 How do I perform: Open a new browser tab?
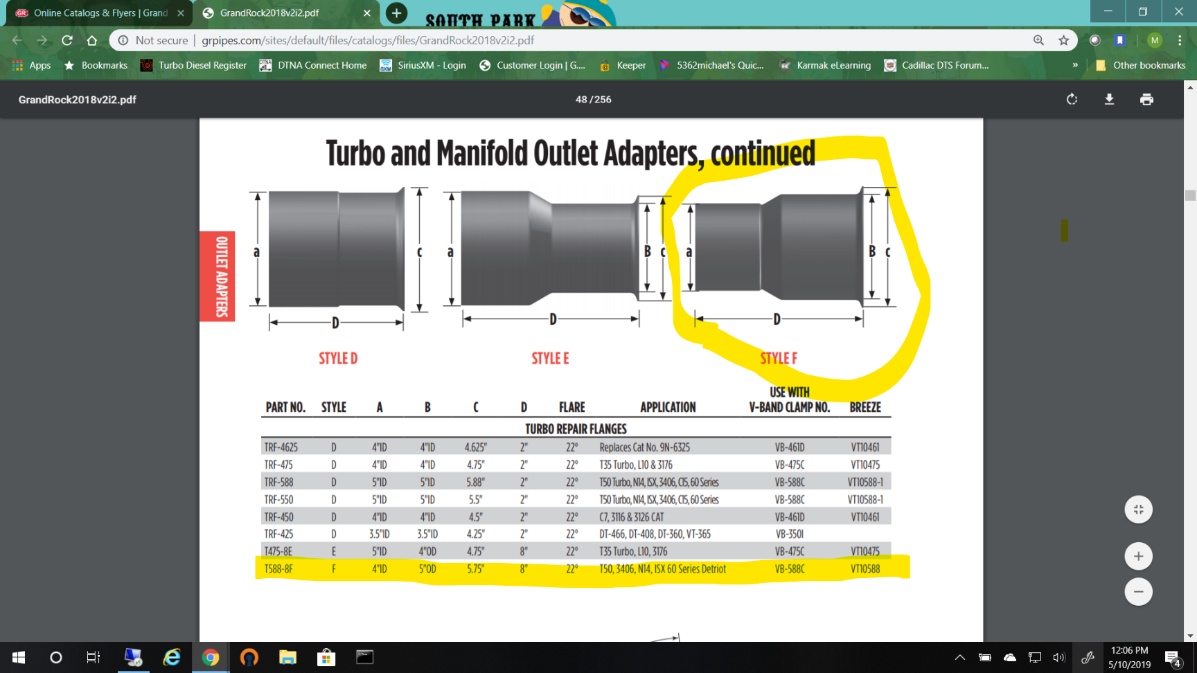tap(396, 12)
